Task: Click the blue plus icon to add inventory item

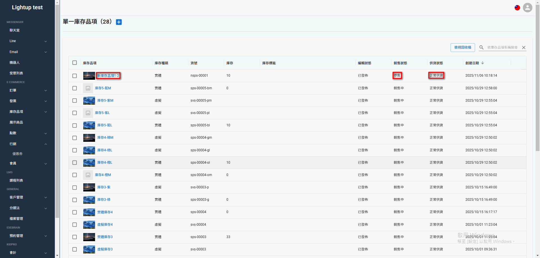Action: (119, 22)
